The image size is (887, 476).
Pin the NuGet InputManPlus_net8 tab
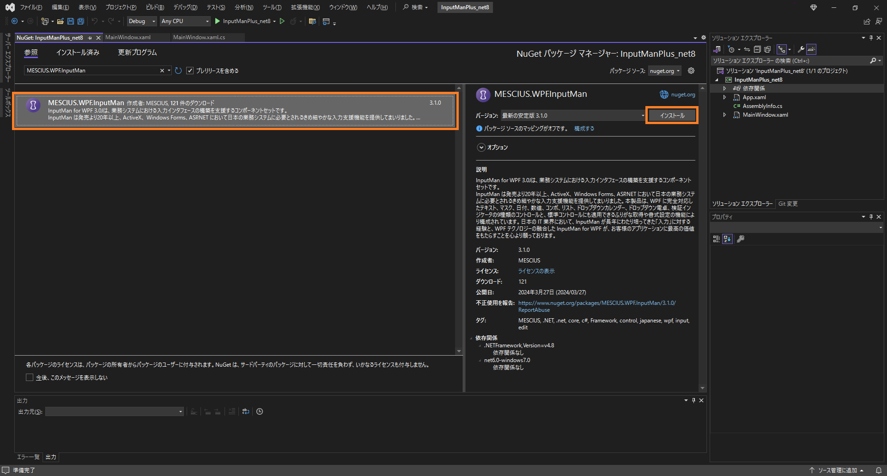coord(90,38)
